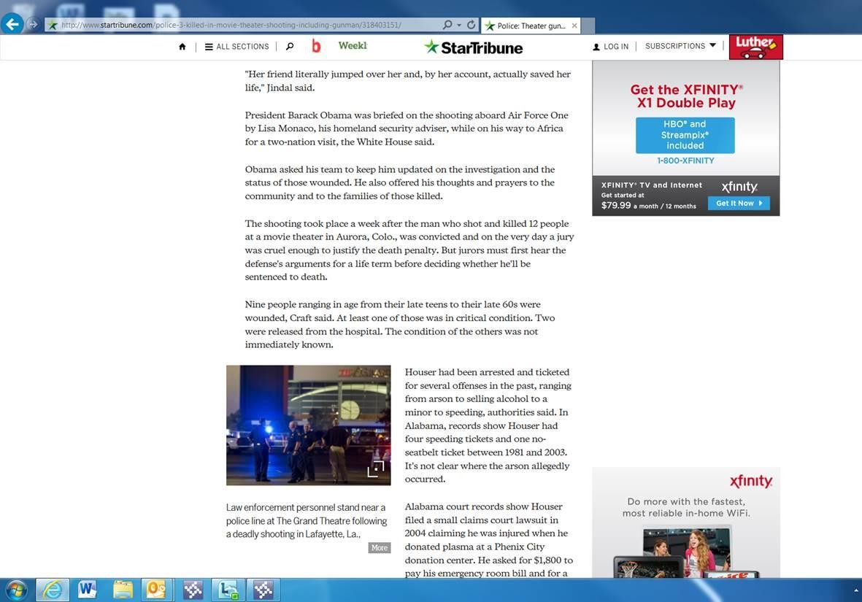The height and width of the screenshot is (602, 862).
Task: Open Microsoft Word from the taskbar
Action: 87,589
